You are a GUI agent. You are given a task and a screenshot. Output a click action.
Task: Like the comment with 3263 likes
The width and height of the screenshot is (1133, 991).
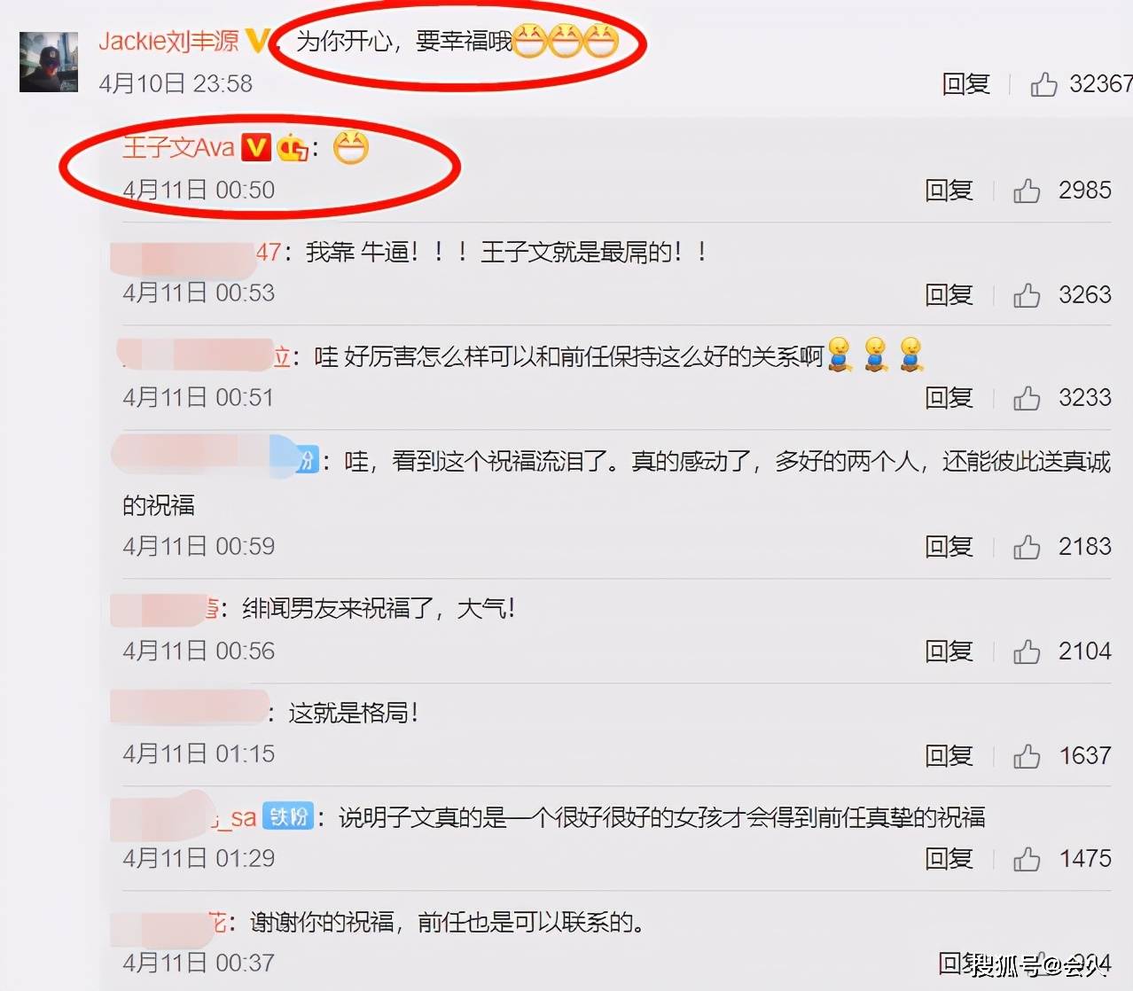click(x=1027, y=295)
